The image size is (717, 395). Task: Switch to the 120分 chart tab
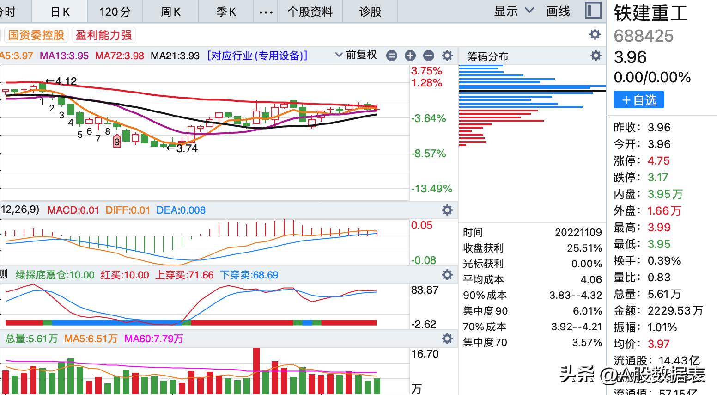point(115,12)
